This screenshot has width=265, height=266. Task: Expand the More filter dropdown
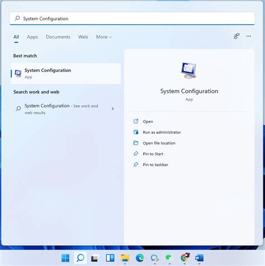(104, 37)
